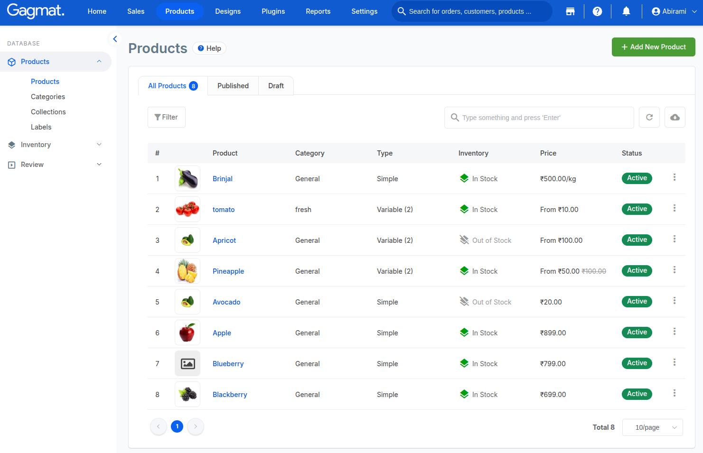Open row actions menu for Blackberry
Screen dimensions: 703x453
(x=674, y=393)
